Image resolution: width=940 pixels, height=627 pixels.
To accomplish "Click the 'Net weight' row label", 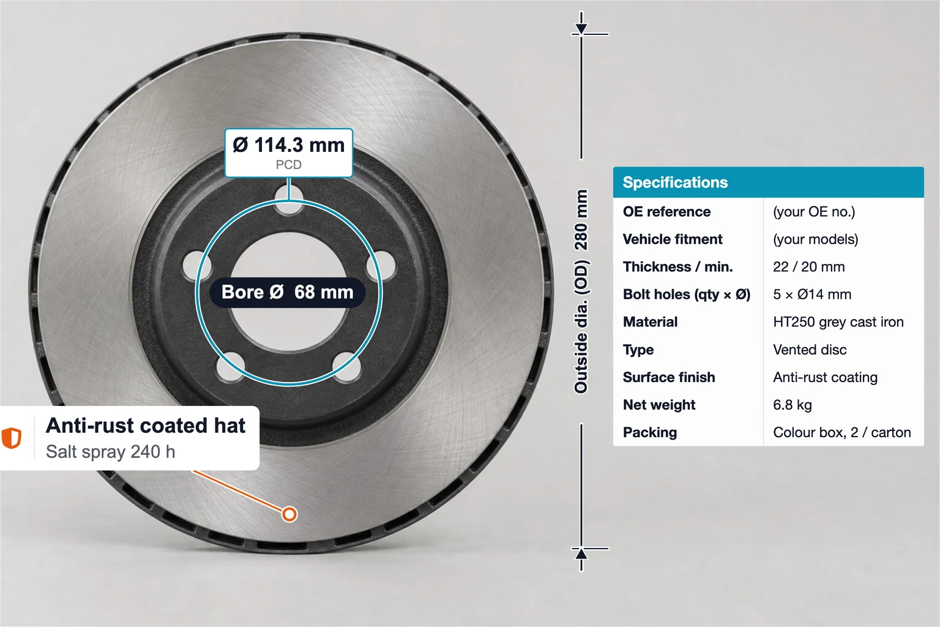I will (x=659, y=405).
